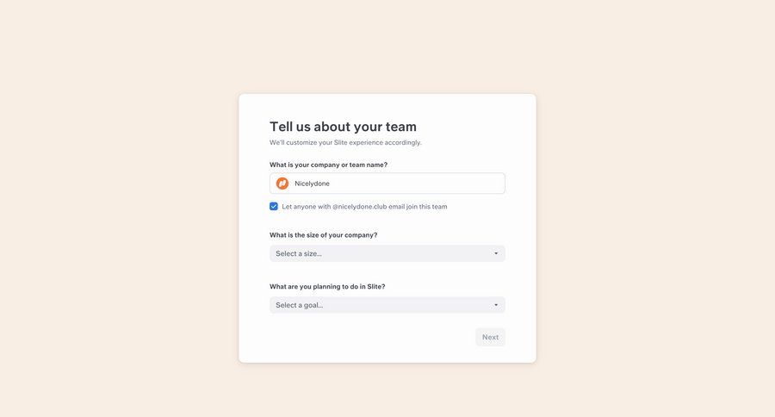Click the "We'll customize your Slite experience" subtitle

345,142
